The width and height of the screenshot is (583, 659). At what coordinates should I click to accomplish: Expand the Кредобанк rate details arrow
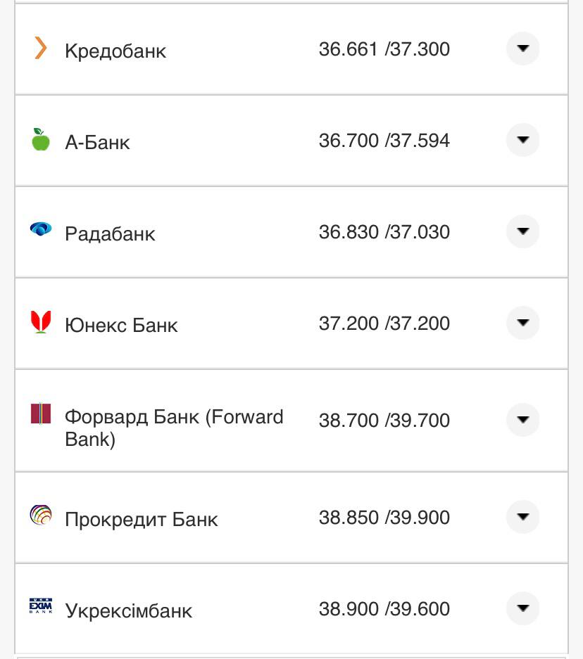pos(522,49)
